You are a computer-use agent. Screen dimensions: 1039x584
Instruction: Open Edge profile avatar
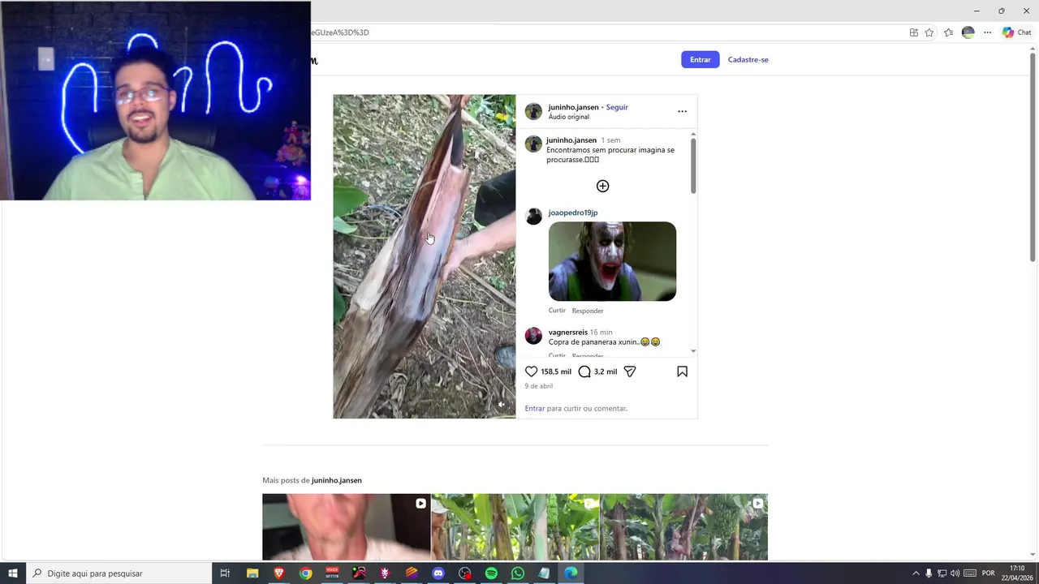pos(968,32)
